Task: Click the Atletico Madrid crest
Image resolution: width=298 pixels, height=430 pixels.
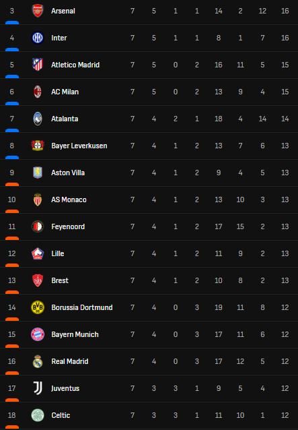Action: point(38,65)
